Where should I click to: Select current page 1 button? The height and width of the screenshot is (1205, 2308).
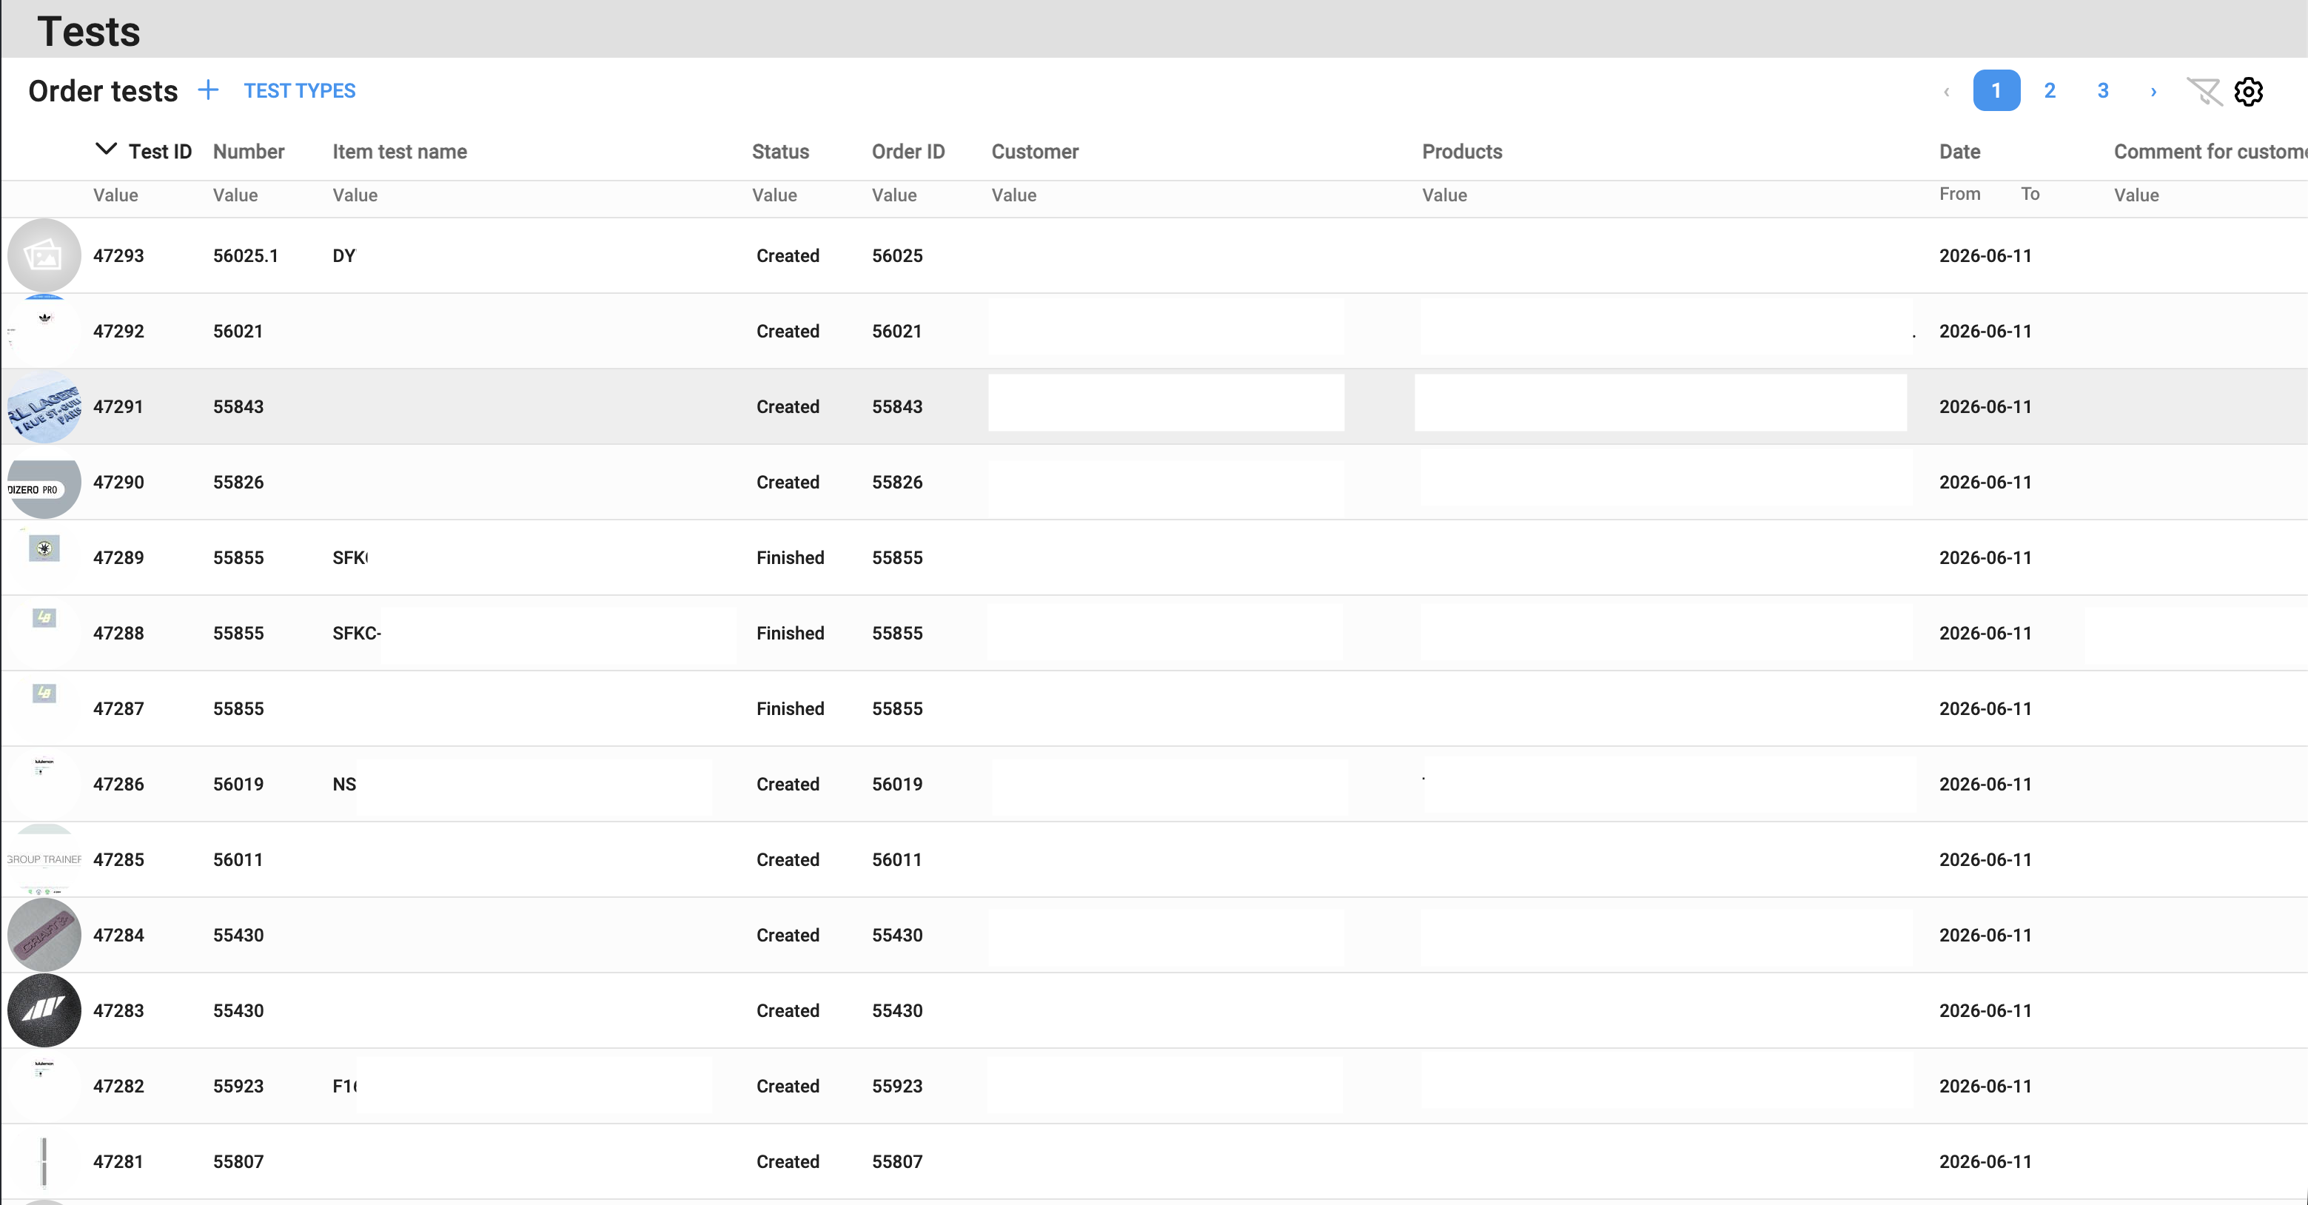click(1996, 90)
